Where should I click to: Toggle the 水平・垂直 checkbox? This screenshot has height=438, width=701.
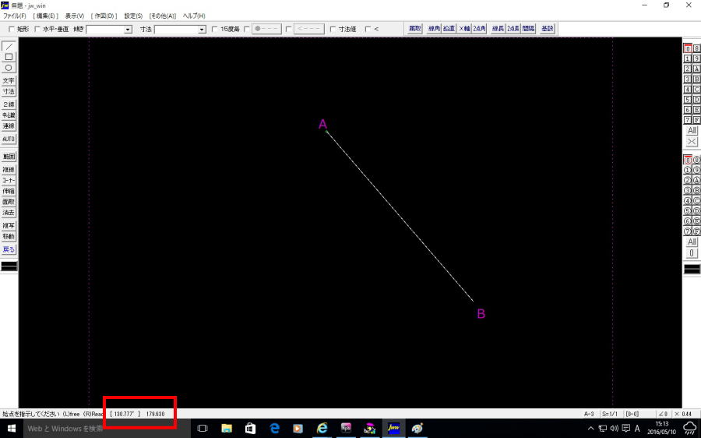pyautogui.click(x=37, y=29)
